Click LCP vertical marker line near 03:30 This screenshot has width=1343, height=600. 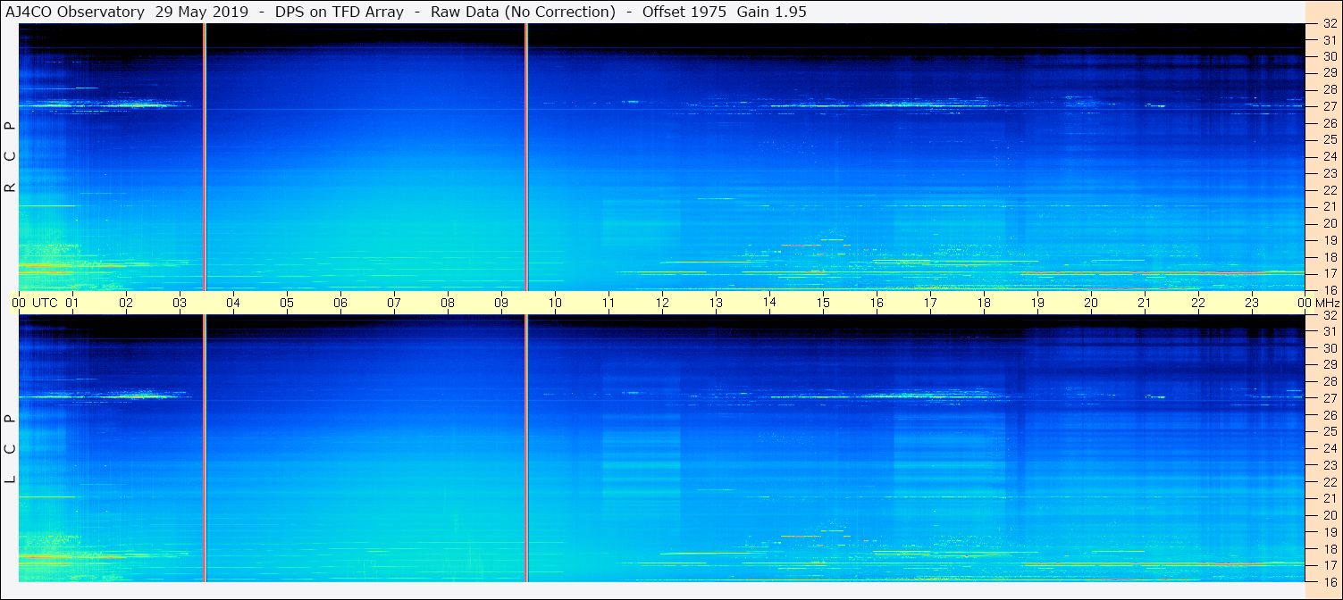pos(206,448)
